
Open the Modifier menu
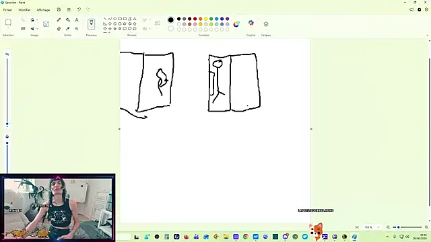24,10
